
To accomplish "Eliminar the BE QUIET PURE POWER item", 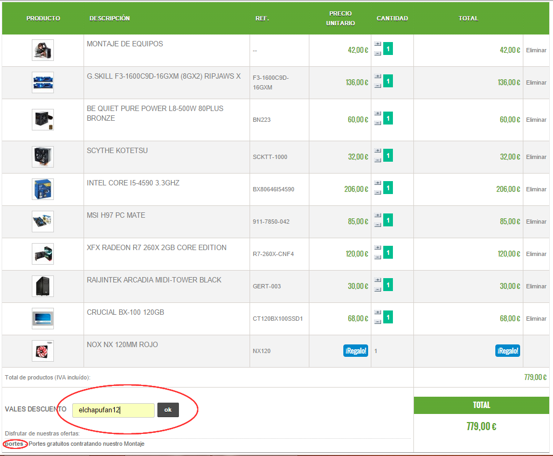I will pos(536,120).
